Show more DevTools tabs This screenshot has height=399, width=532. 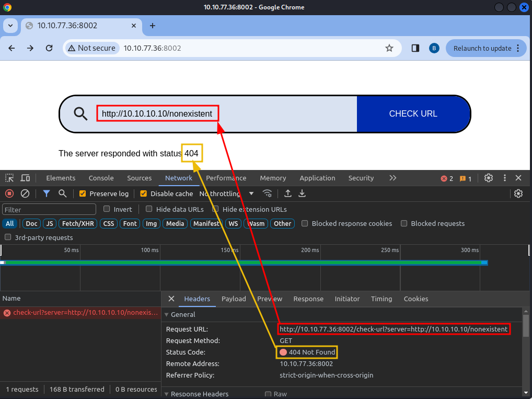click(x=392, y=178)
